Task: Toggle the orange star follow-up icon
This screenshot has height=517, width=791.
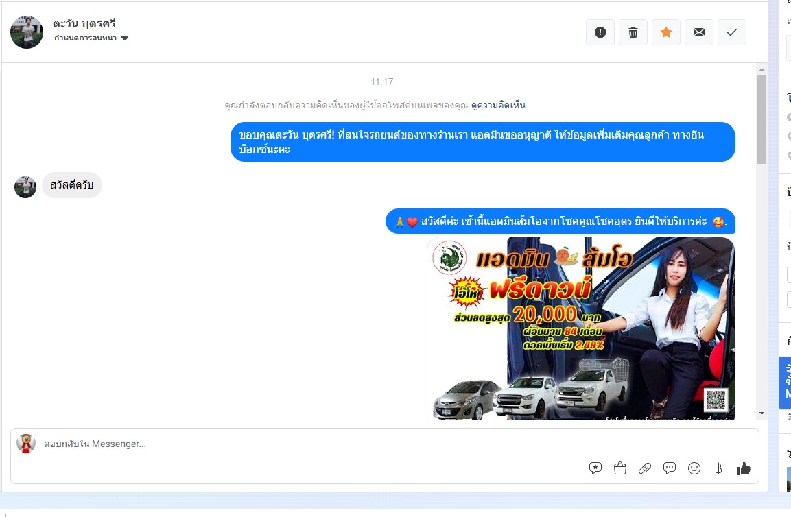Action: (x=666, y=32)
